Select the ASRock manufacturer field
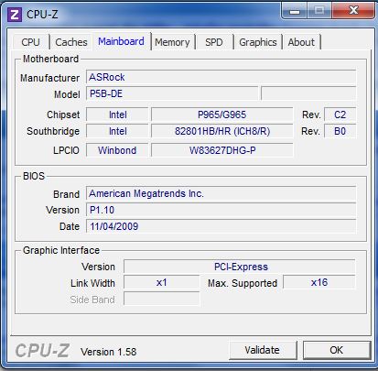378x371 pixels. (x=221, y=77)
